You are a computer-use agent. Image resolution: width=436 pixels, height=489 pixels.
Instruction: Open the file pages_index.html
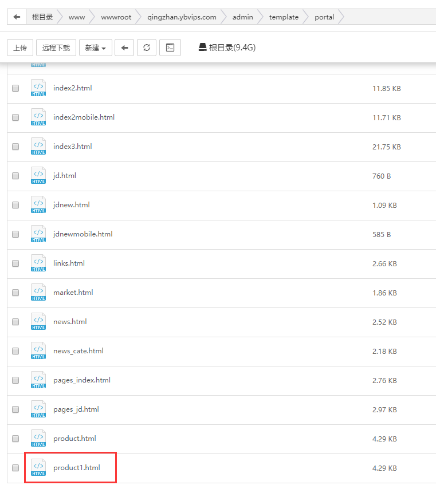[x=81, y=380]
